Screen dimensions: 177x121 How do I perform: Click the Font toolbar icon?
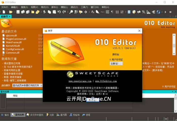coord(93,12)
